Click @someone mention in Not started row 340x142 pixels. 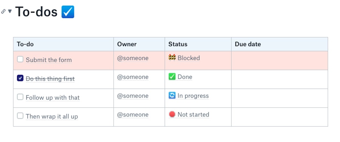tap(133, 115)
